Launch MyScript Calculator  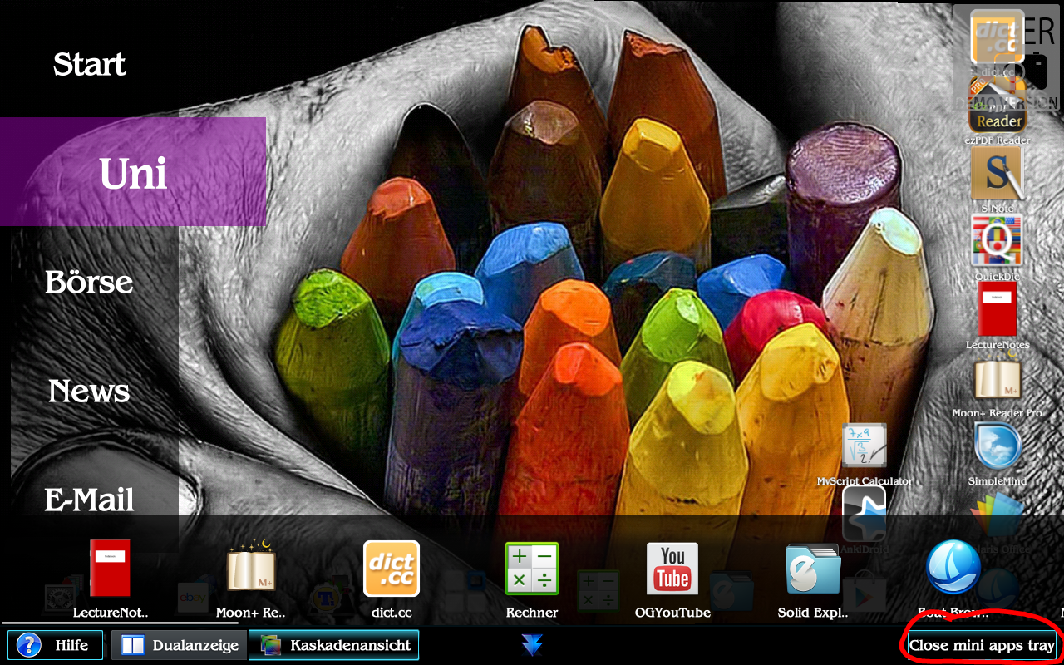[x=864, y=446]
